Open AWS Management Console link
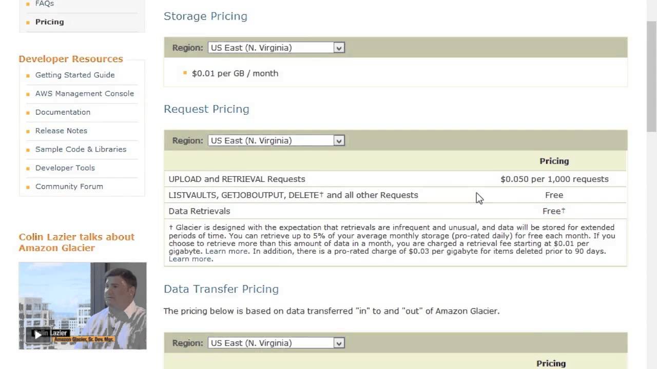Screen dimensions: 657x369 coord(85,93)
